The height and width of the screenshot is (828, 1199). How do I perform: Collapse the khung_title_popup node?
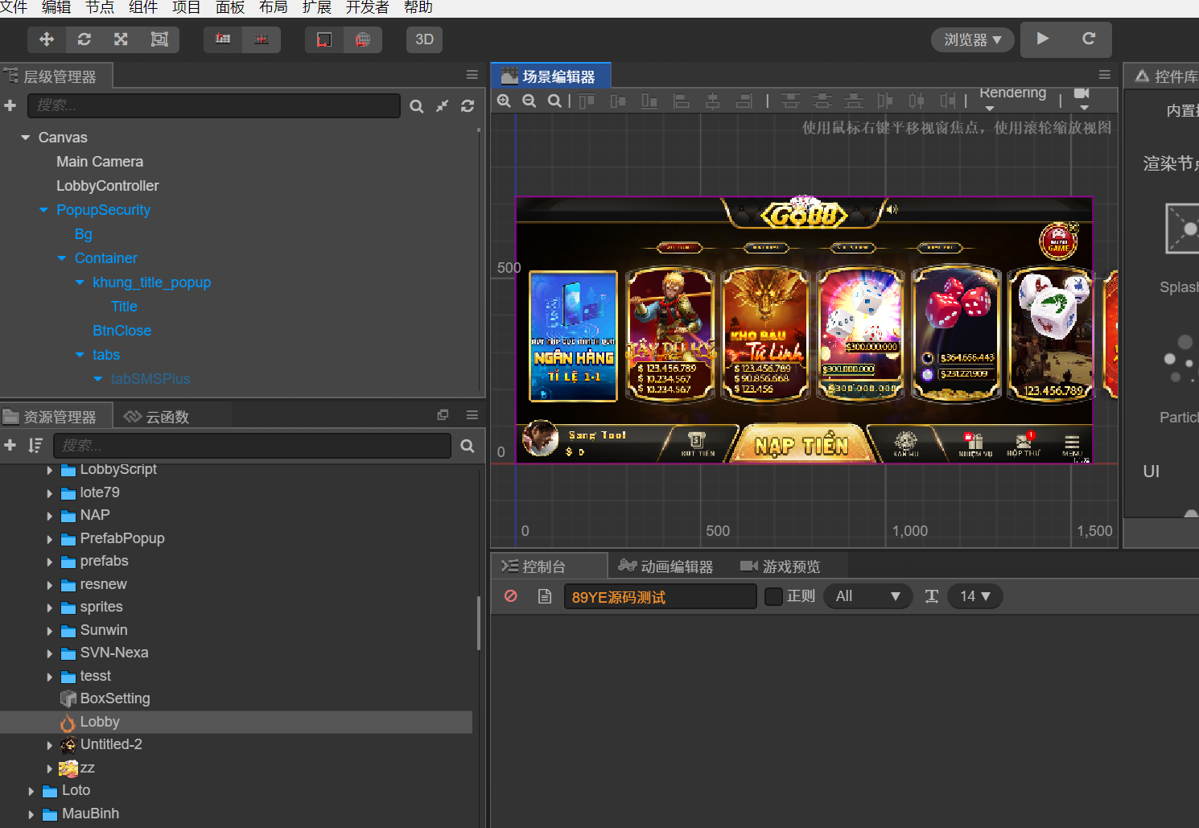80,282
